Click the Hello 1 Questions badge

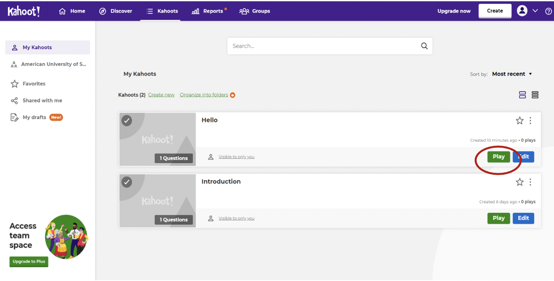tap(174, 159)
